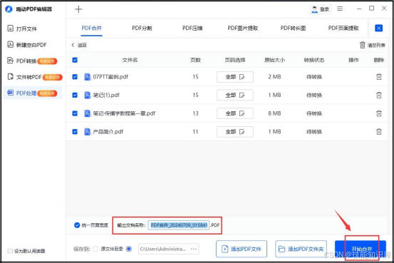Delete 产品简介.pdf with trash icon
This screenshot has height=263, width=394.
click(379, 131)
